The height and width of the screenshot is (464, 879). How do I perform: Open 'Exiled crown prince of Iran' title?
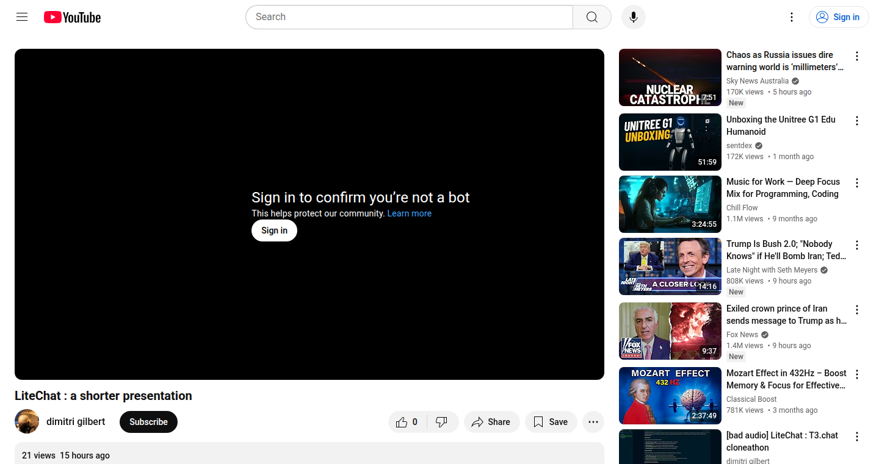[x=786, y=315]
